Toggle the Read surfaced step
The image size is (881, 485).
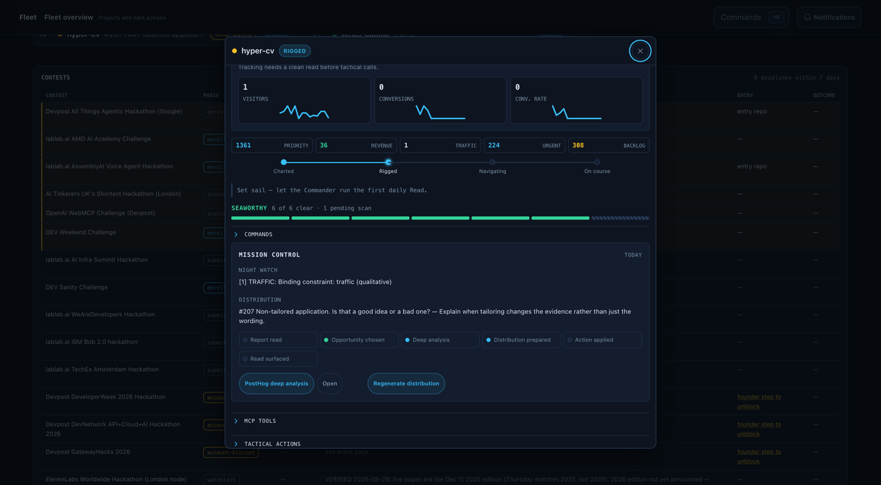point(278,359)
